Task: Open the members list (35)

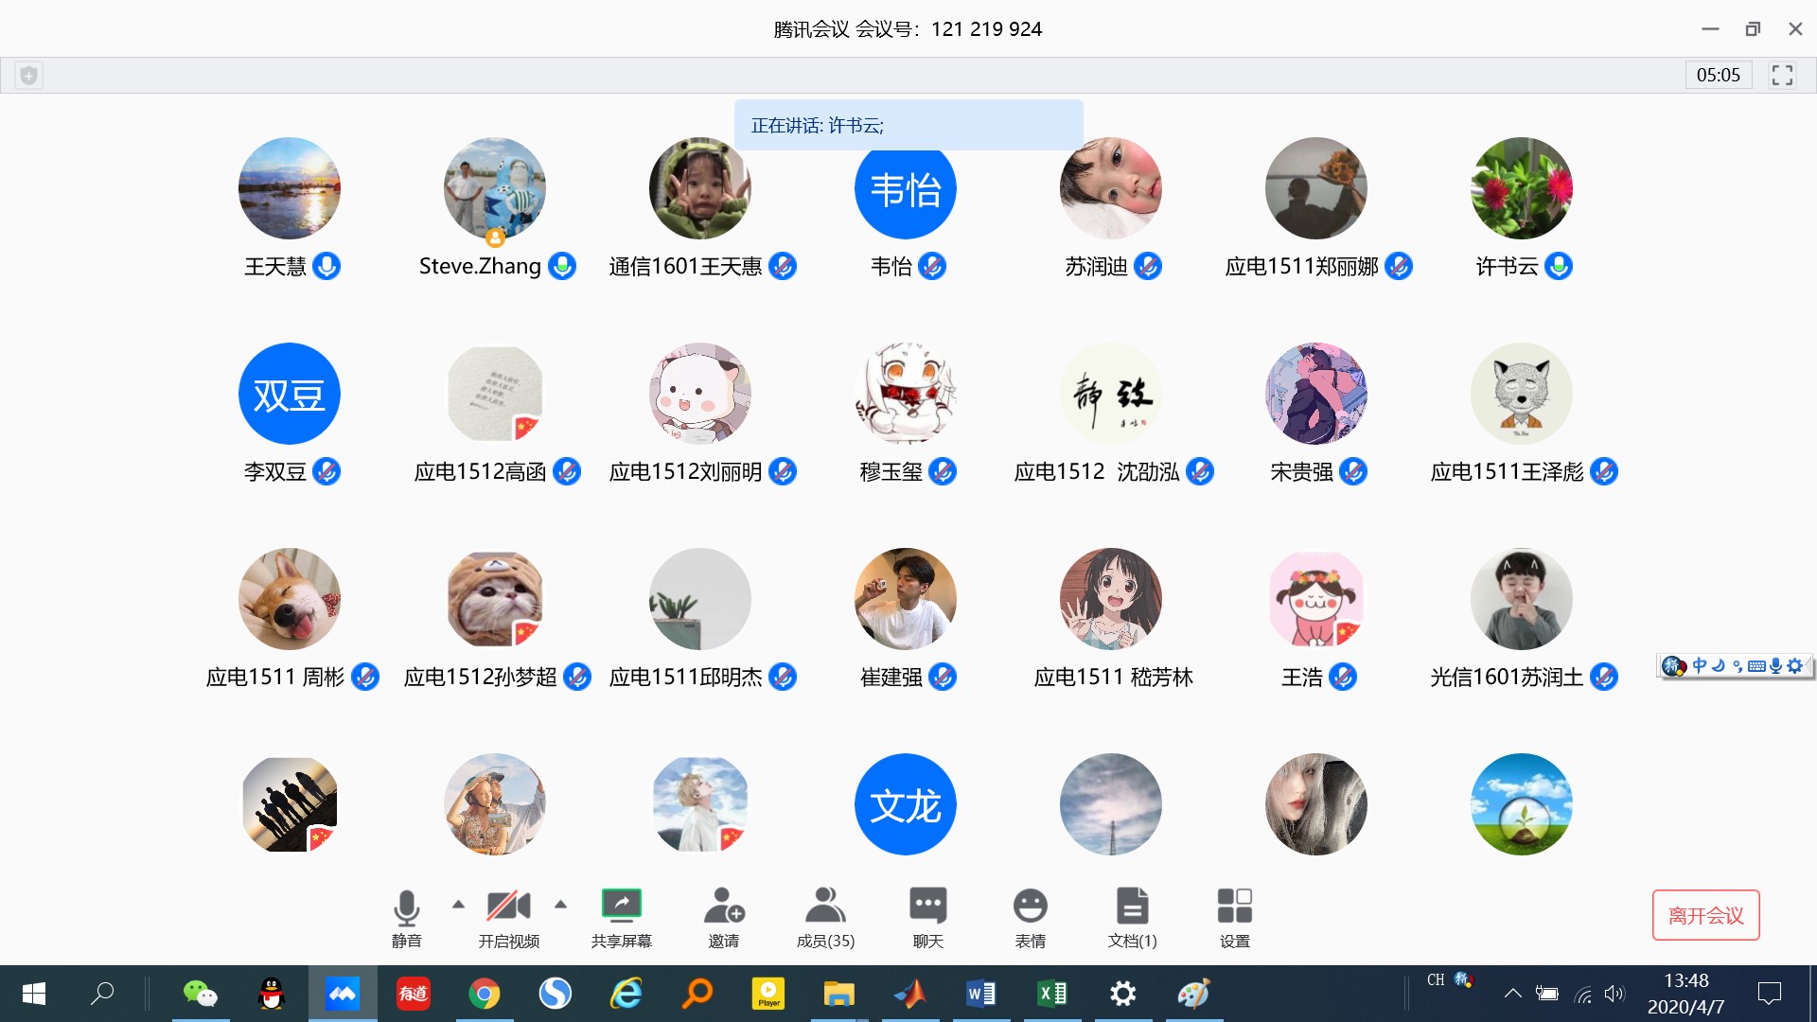Action: pos(825,907)
